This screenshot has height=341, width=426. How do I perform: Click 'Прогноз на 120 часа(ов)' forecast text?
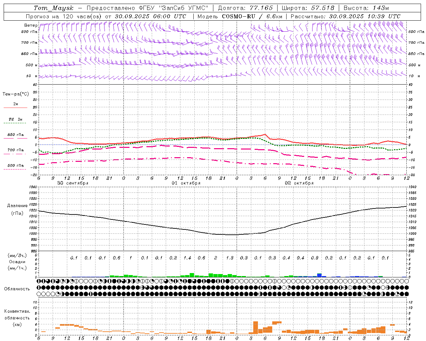64,16
